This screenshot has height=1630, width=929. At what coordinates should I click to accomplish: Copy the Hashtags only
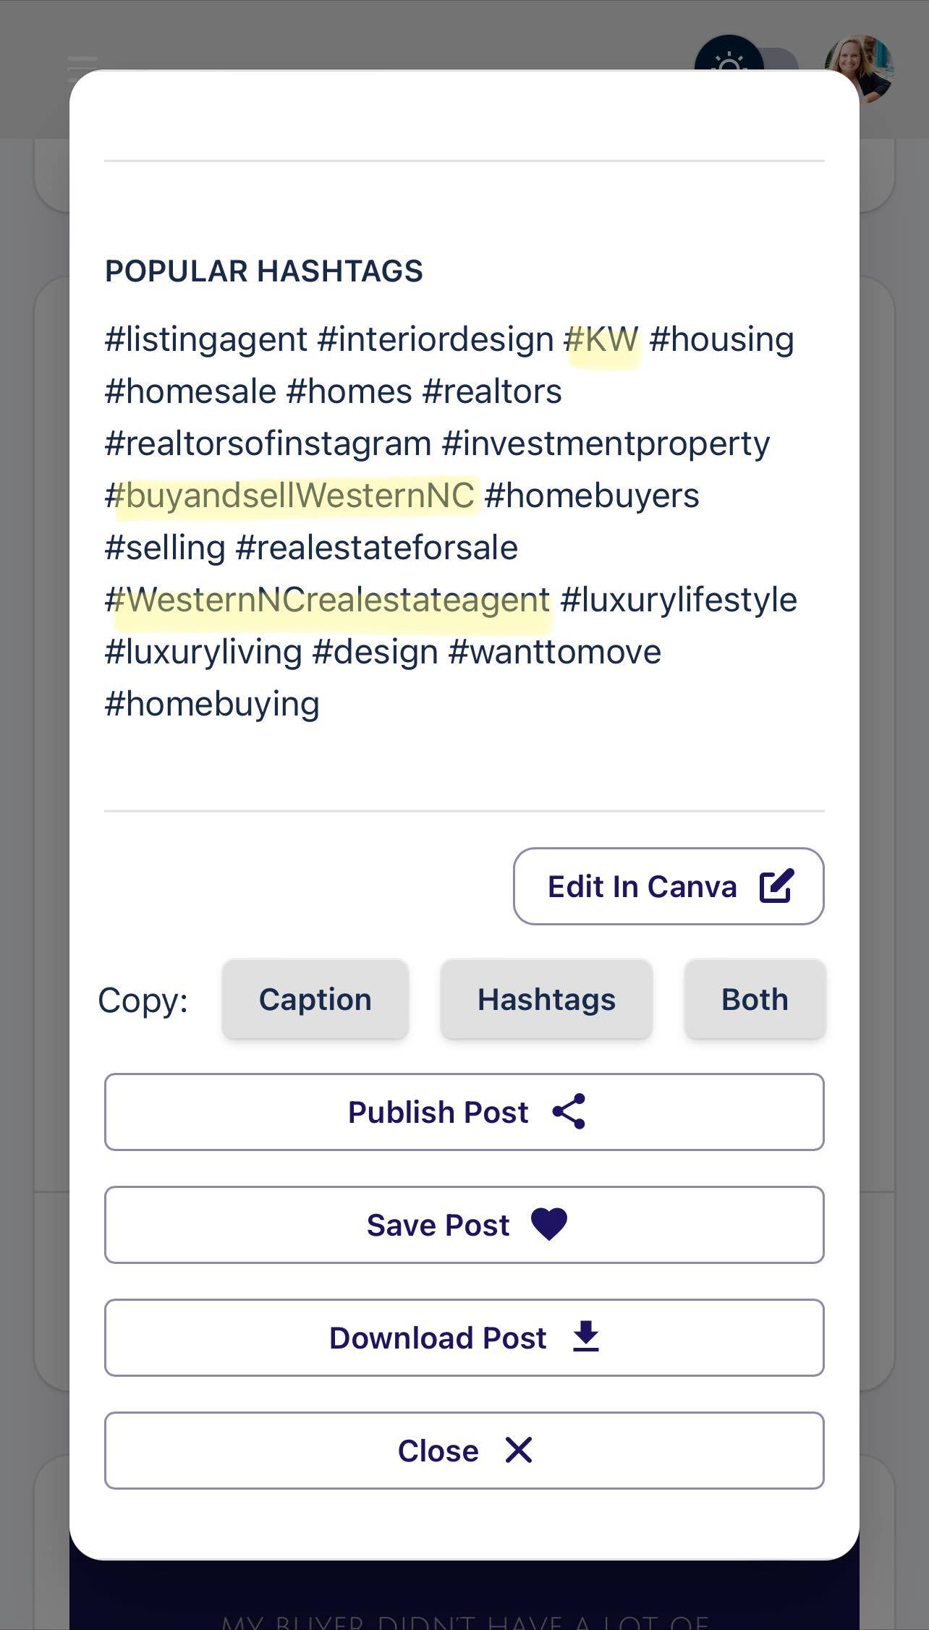click(546, 999)
